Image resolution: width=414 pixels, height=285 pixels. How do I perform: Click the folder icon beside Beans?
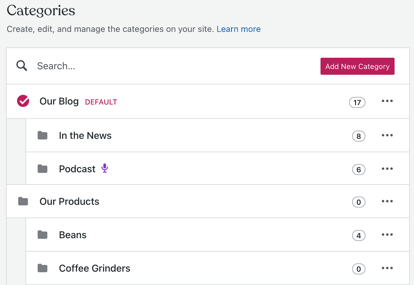(x=42, y=234)
